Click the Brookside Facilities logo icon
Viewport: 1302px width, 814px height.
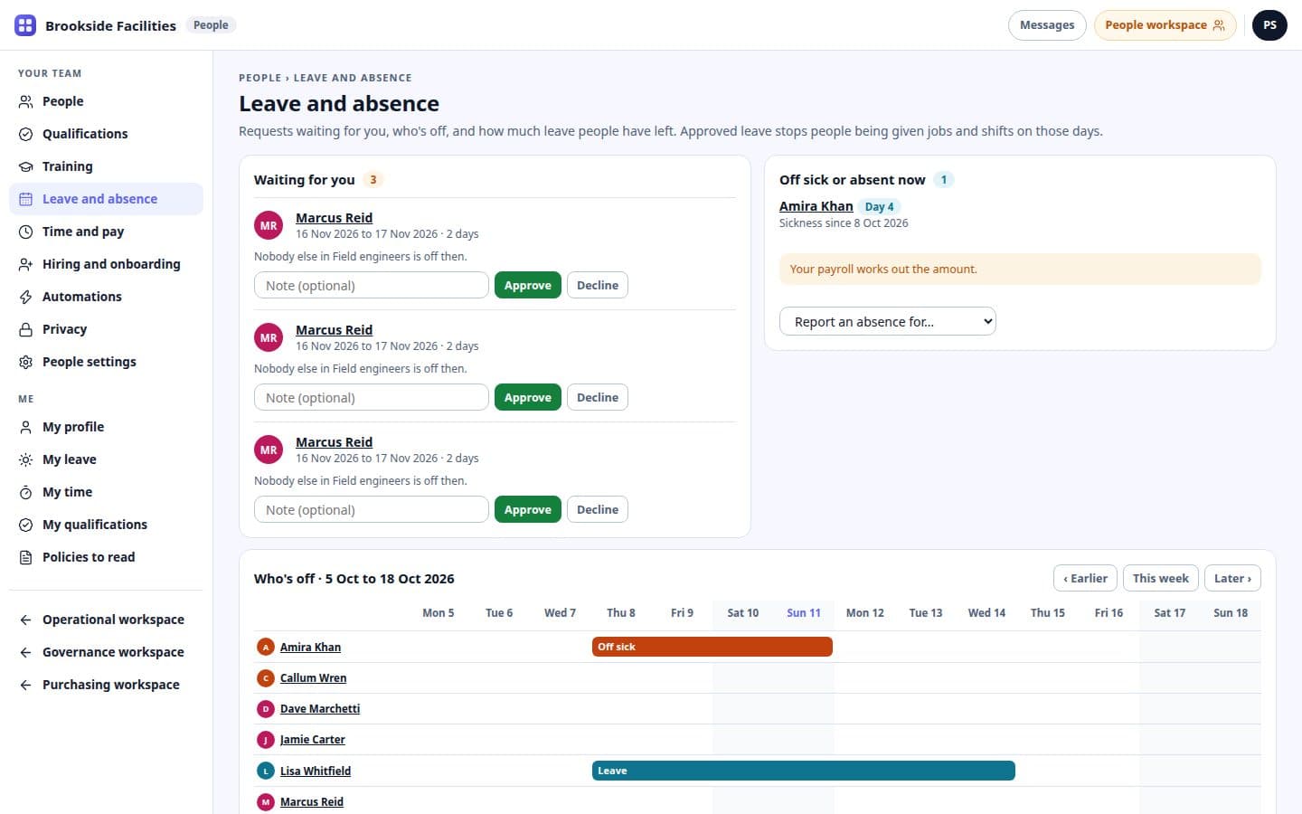pos(25,25)
